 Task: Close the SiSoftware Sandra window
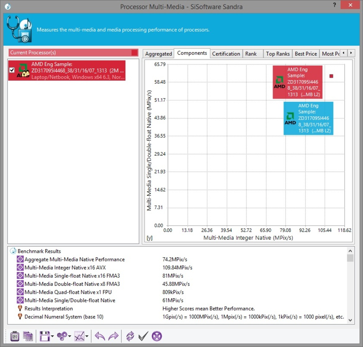(x=351, y=5)
